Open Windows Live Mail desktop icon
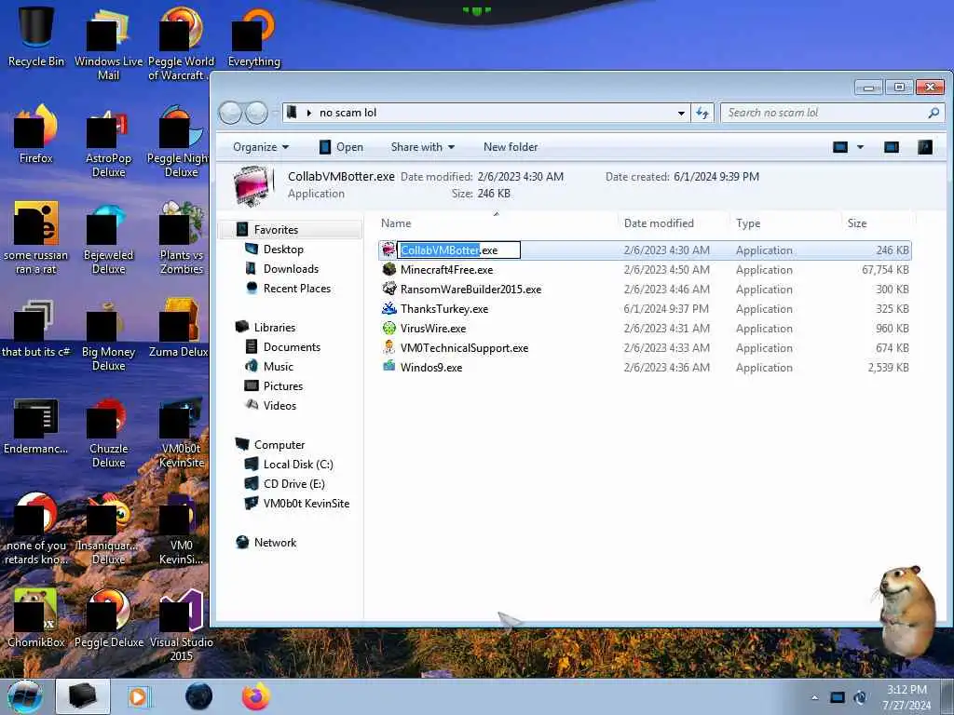 pyautogui.click(x=108, y=43)
